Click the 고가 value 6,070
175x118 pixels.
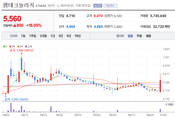pos(98,16)
